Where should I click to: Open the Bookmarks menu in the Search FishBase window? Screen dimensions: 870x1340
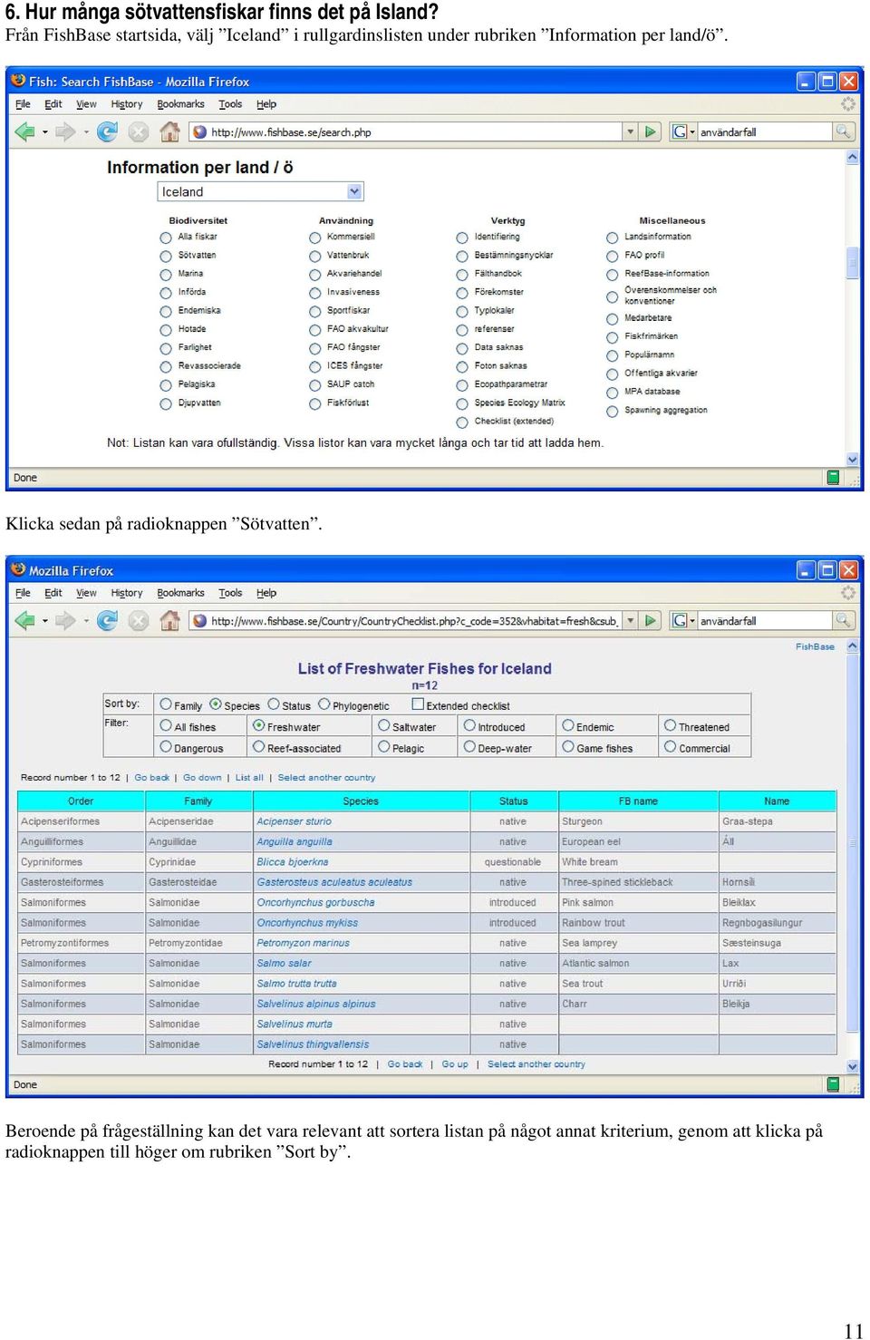tap(180, 104)
